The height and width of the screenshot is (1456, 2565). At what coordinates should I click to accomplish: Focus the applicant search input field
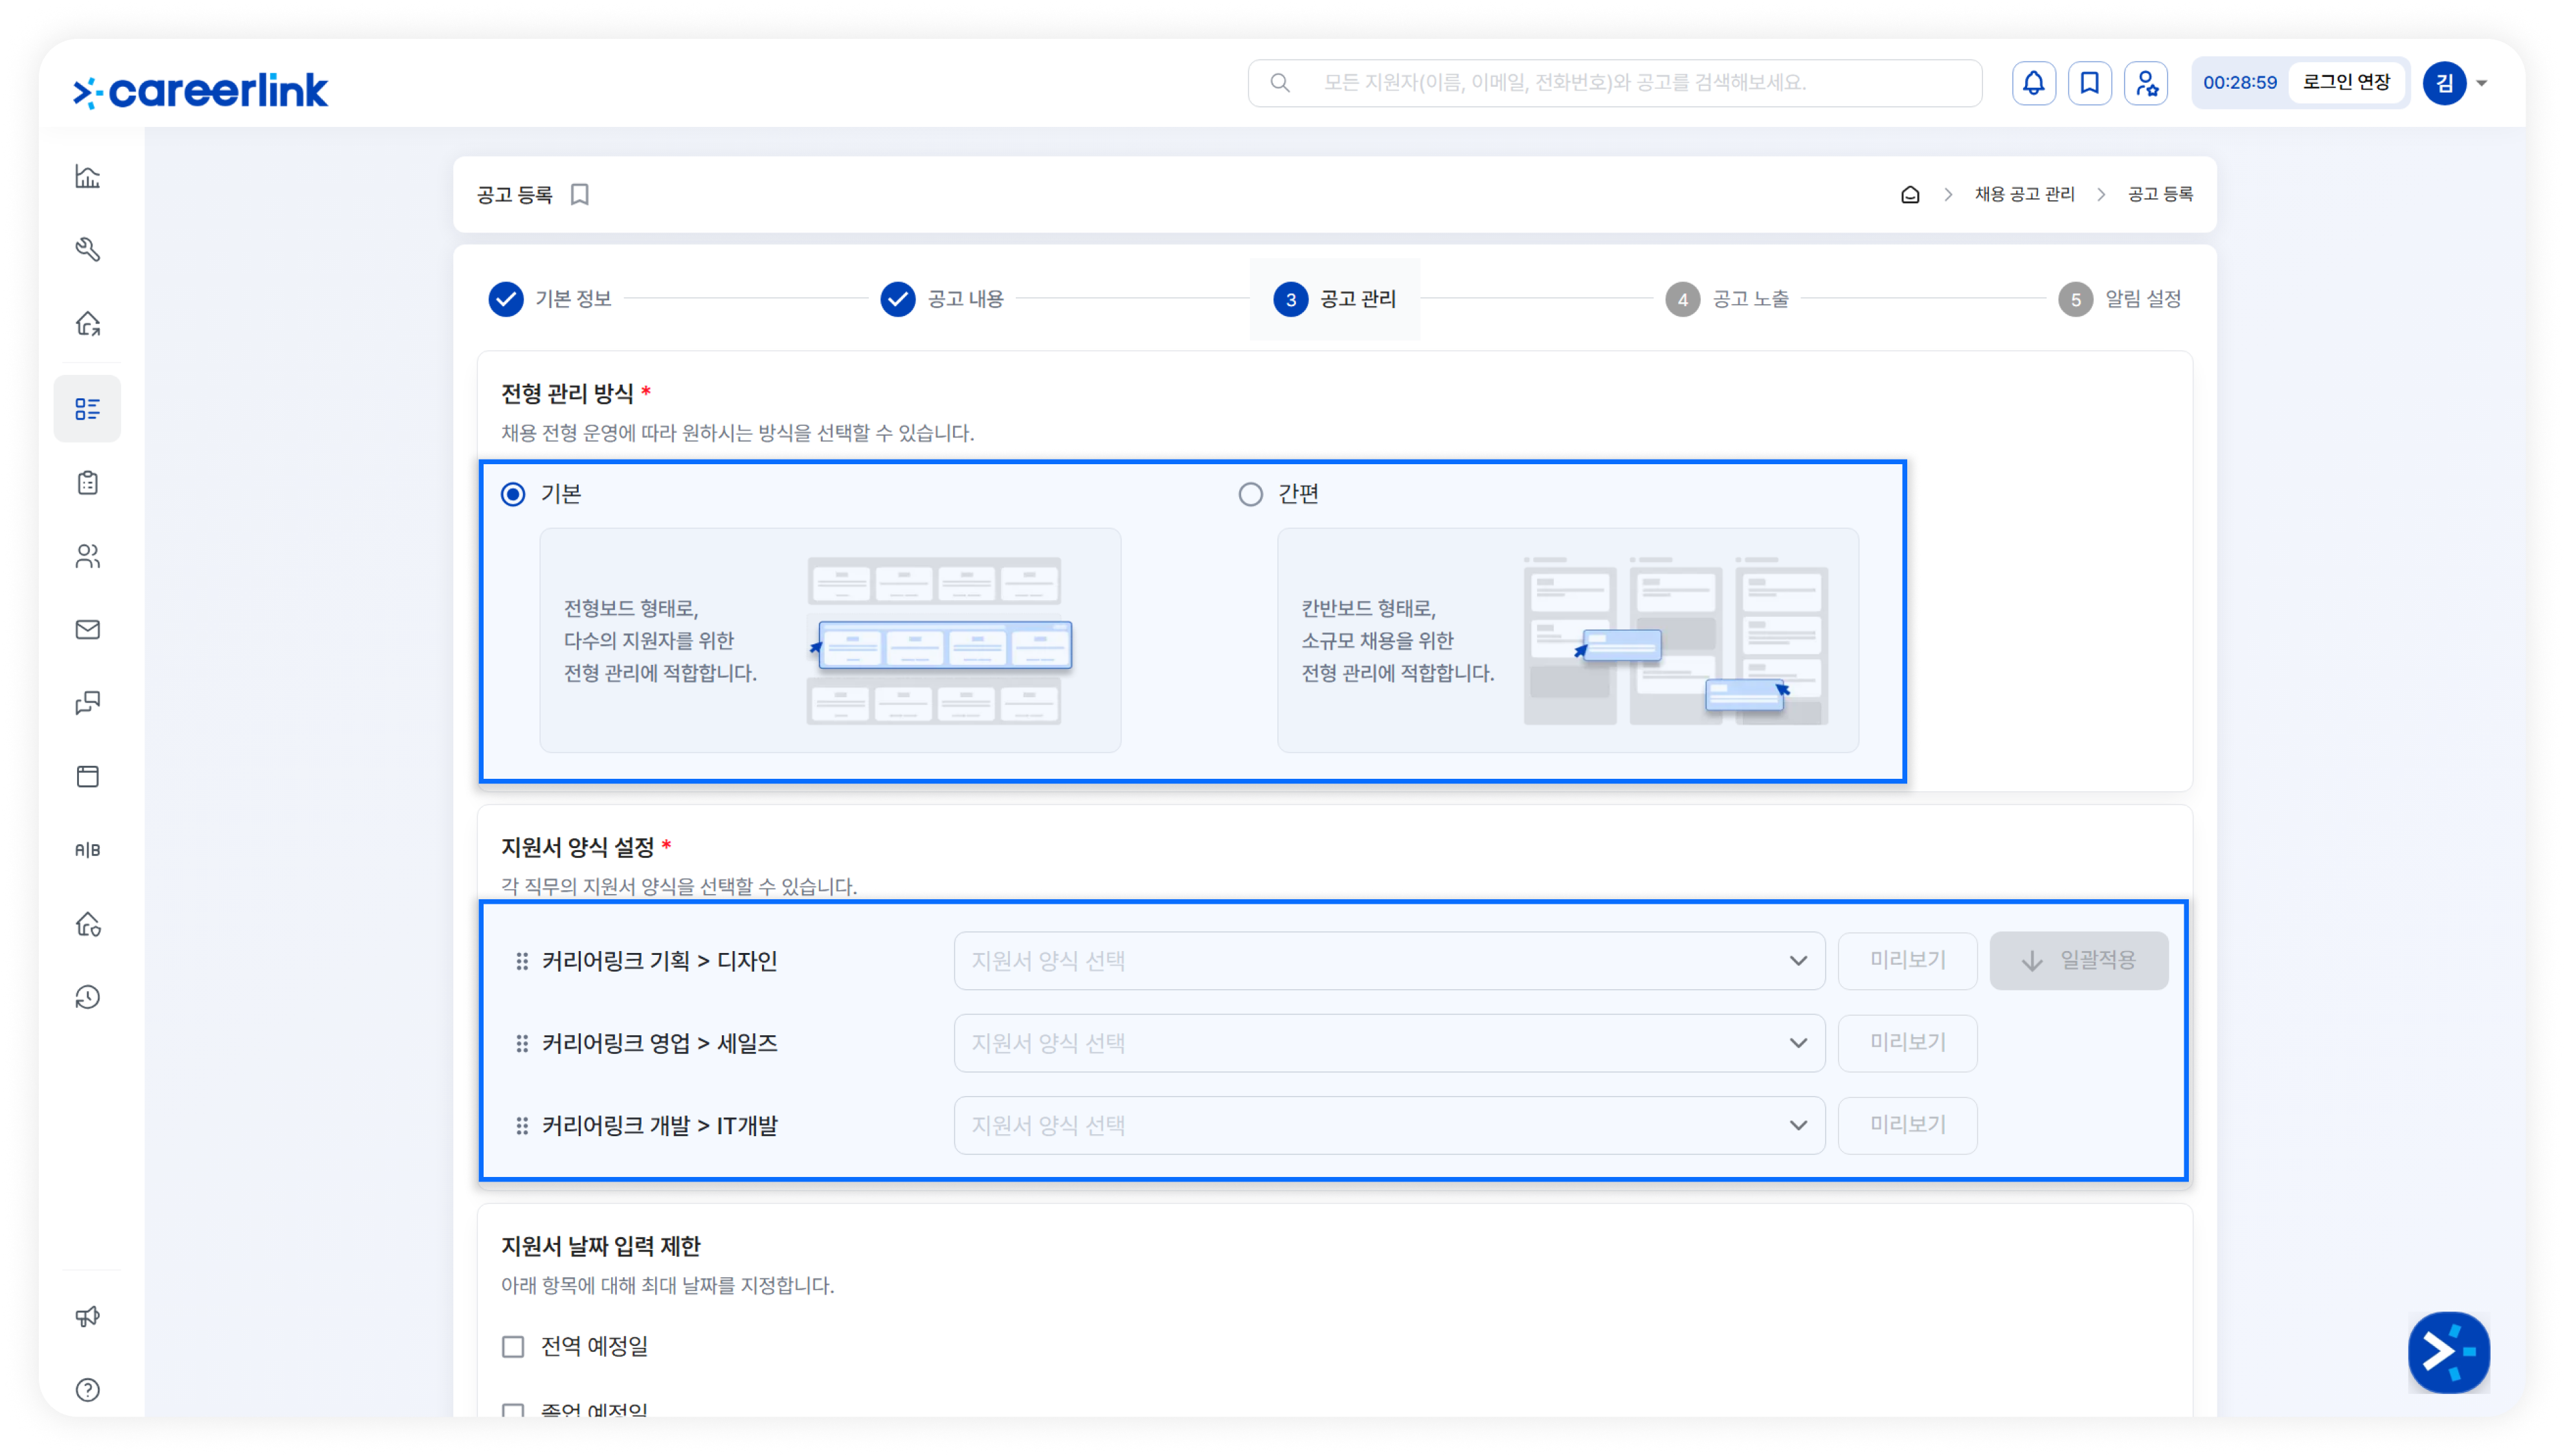pyautogui.click(x=1614, y=83)
